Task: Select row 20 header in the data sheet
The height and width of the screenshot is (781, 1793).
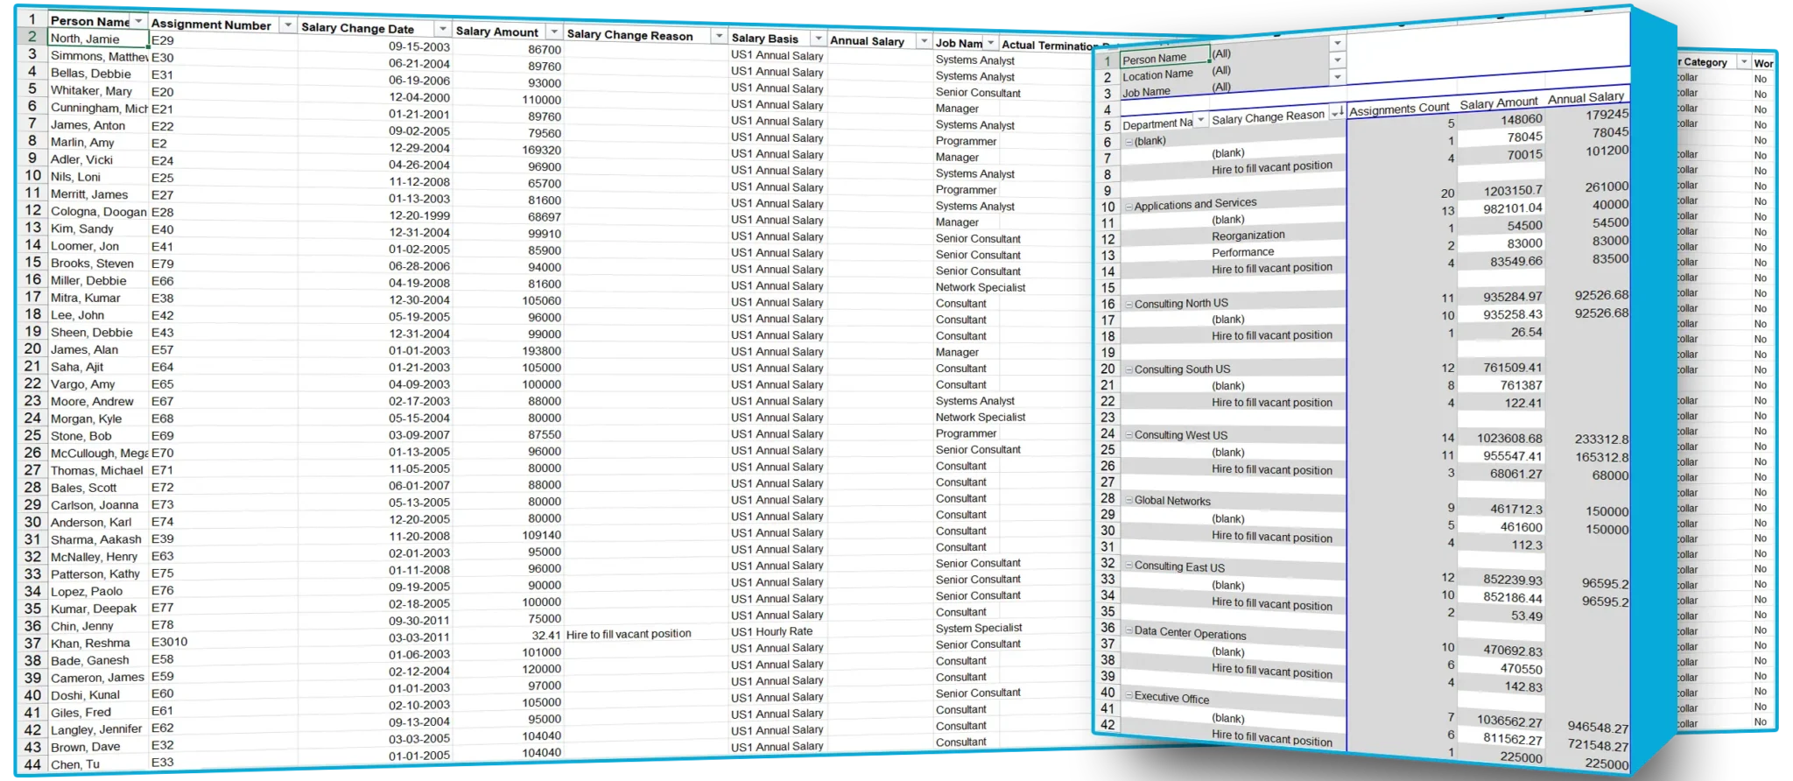Action: click(x=32, y=349)
